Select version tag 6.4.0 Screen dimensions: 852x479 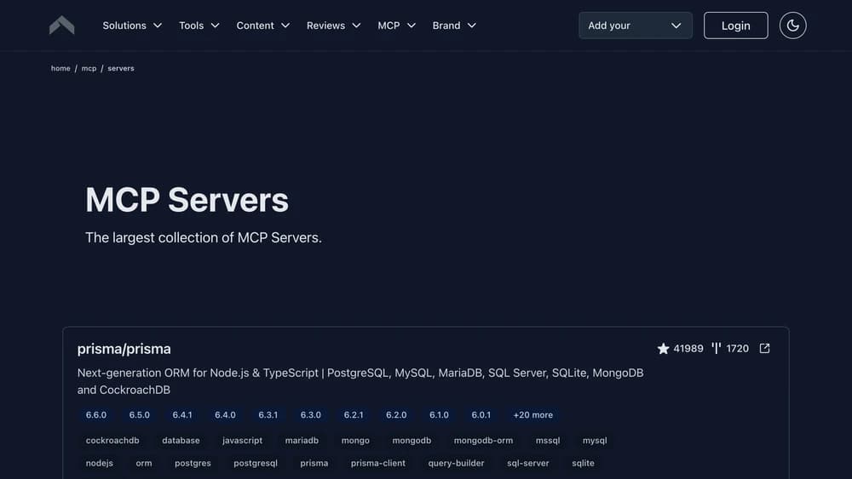click(225, 415)
